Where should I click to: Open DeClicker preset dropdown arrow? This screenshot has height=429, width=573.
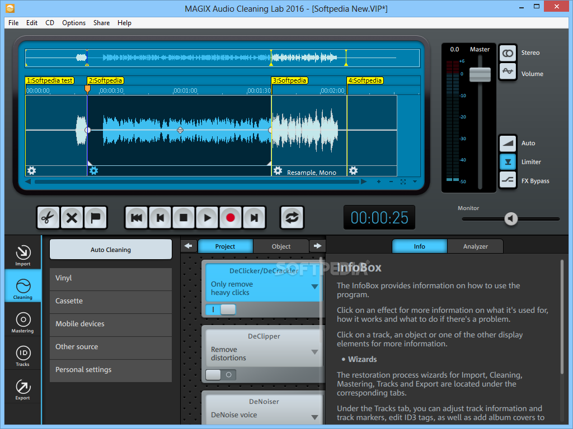pos(314,287)
